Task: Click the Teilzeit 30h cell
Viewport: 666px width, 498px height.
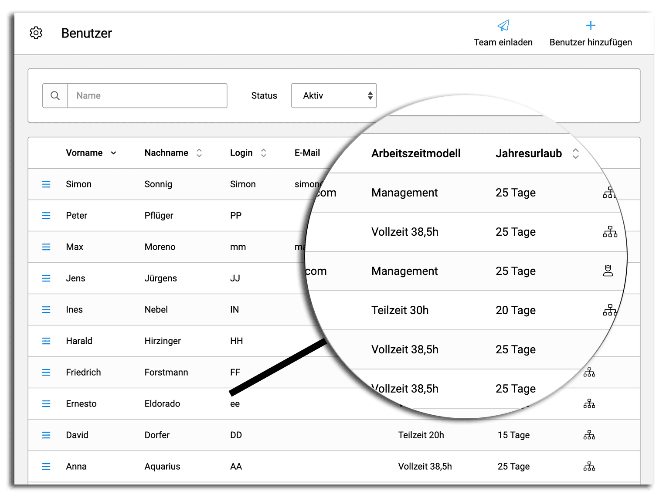Action: 400,310
